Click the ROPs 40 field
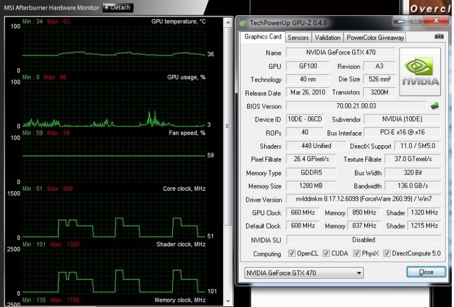The width and height of the screenshot is (454, 307). pos(305,132)
